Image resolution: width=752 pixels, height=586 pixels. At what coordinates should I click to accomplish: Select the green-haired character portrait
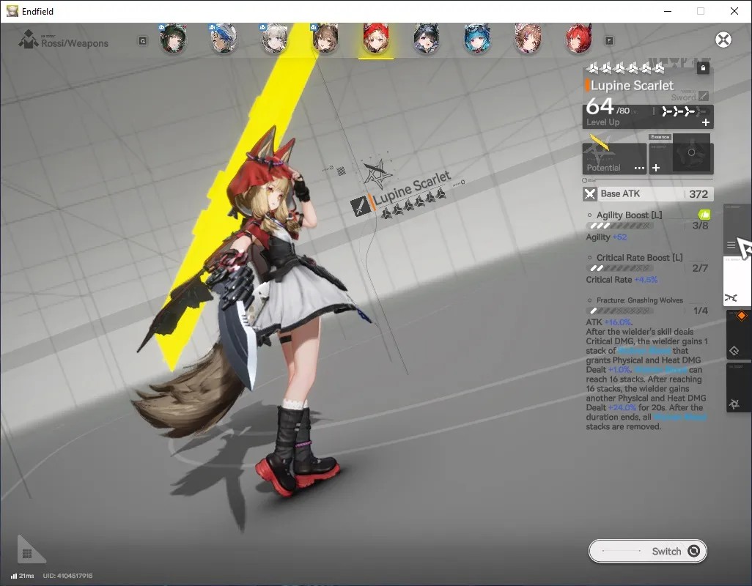click(x=173, y=39)
